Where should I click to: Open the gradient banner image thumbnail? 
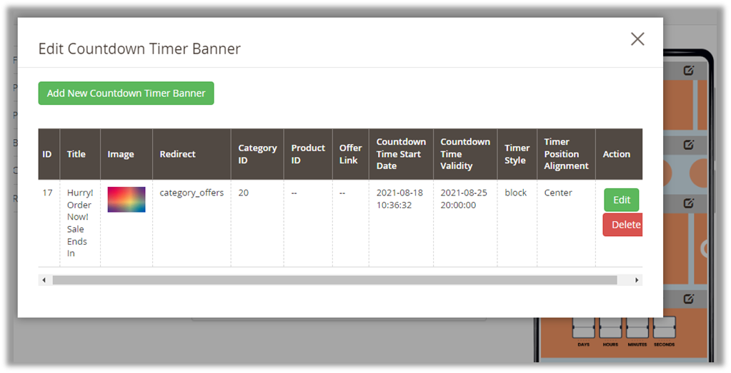(x=126, y=200)
